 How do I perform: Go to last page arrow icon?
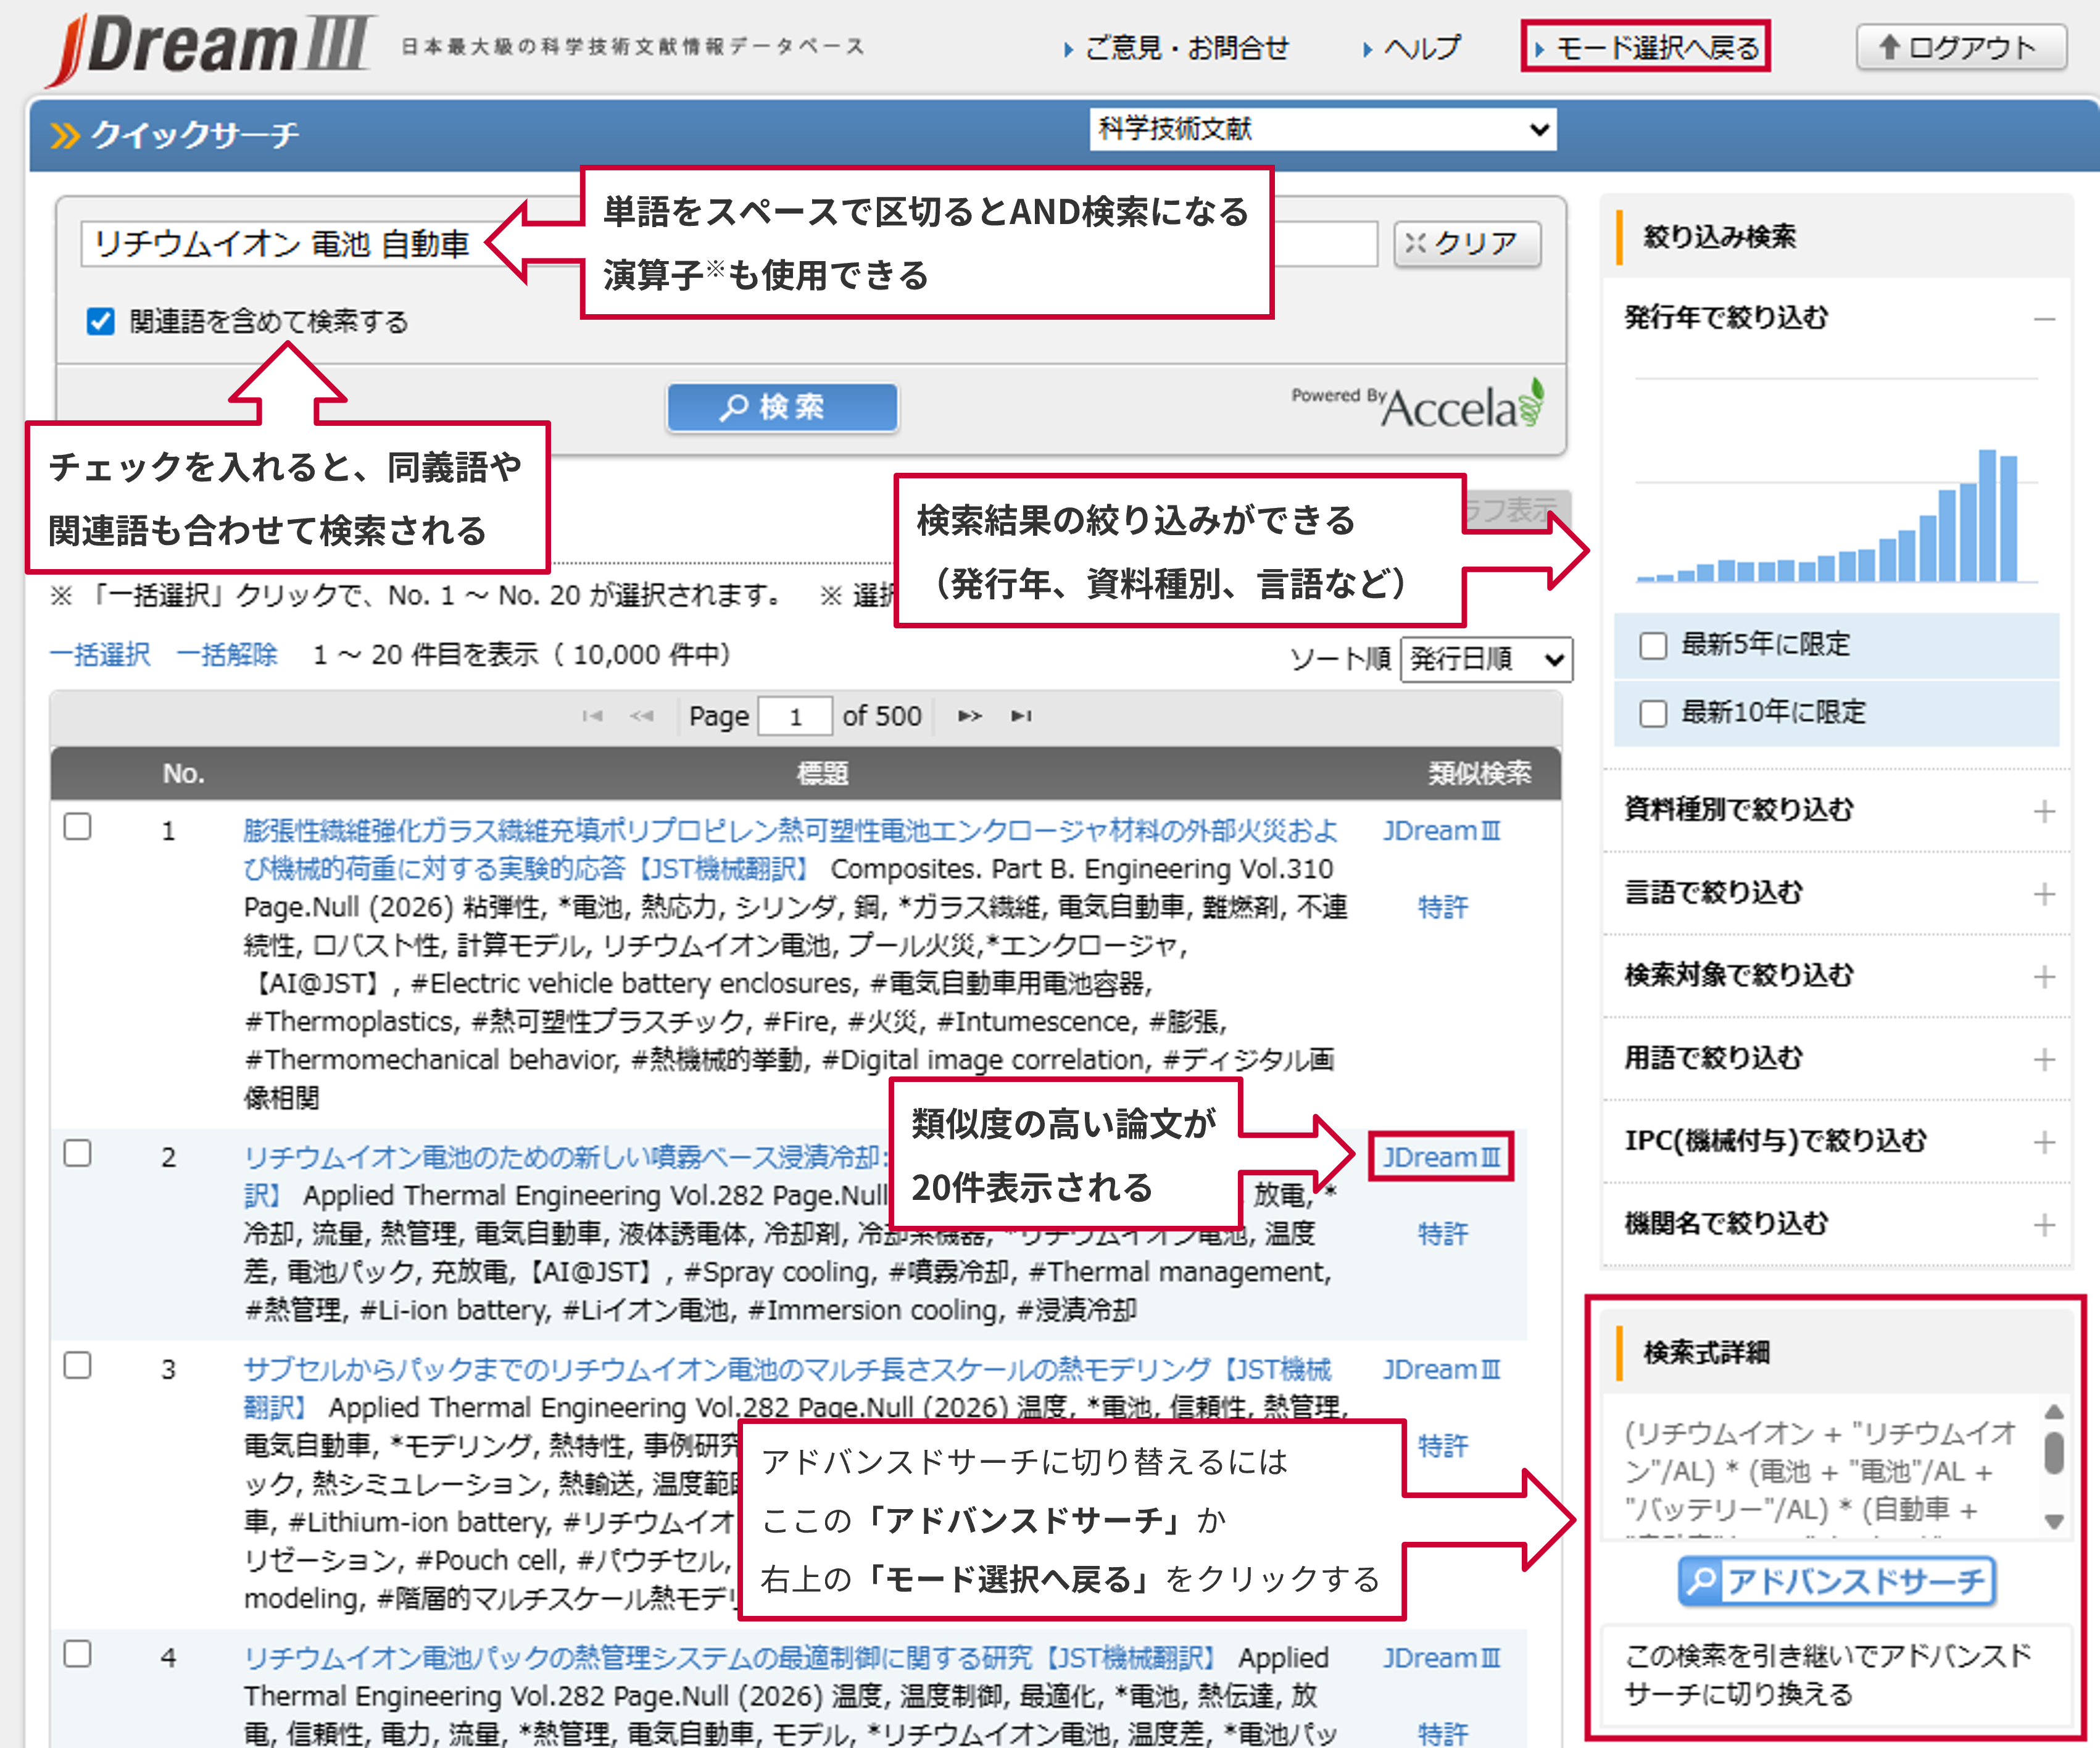coord(1021,716)
